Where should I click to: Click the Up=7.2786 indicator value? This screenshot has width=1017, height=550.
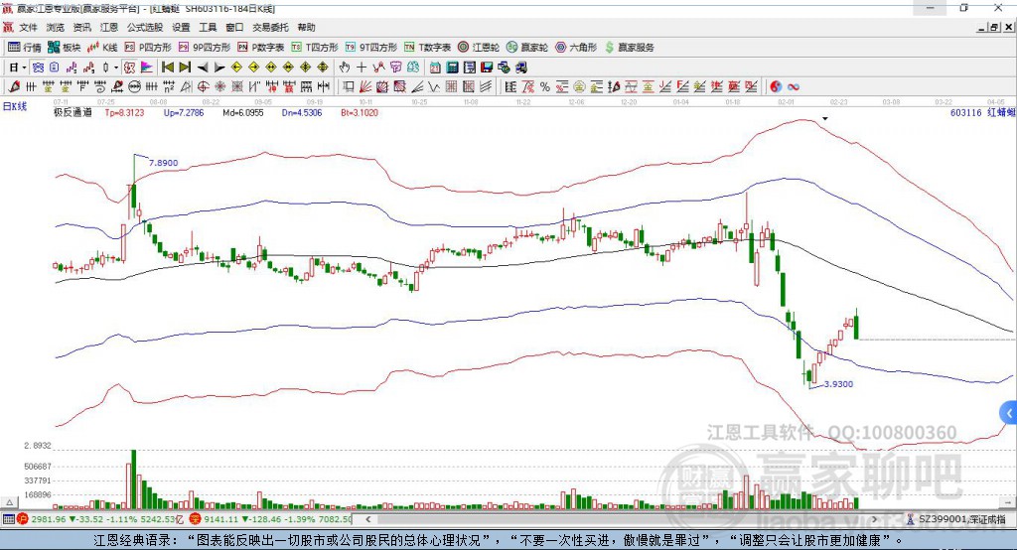coord(184,112)
